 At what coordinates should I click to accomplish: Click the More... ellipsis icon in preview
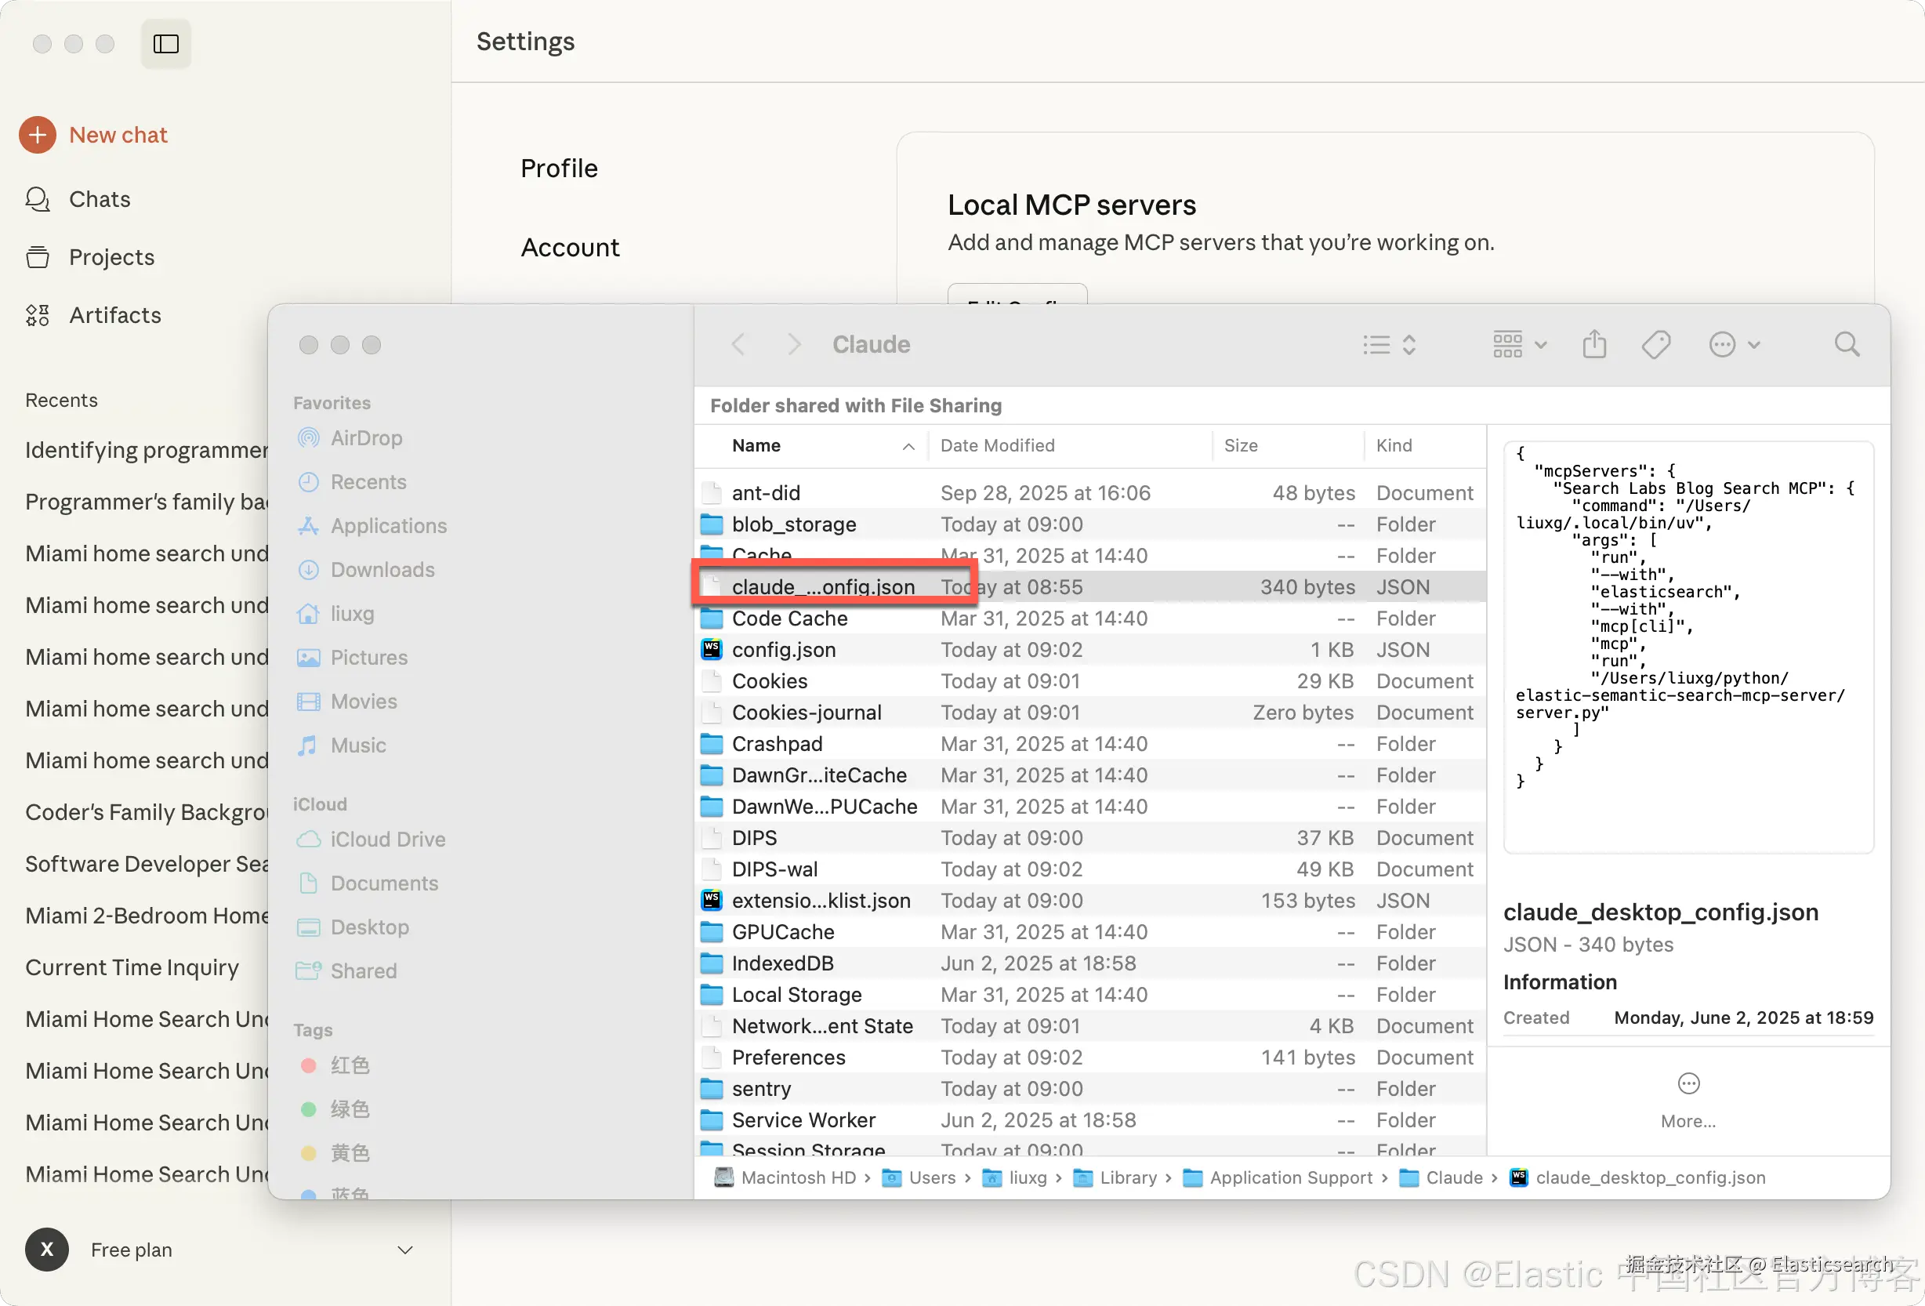(1688, 1083)
